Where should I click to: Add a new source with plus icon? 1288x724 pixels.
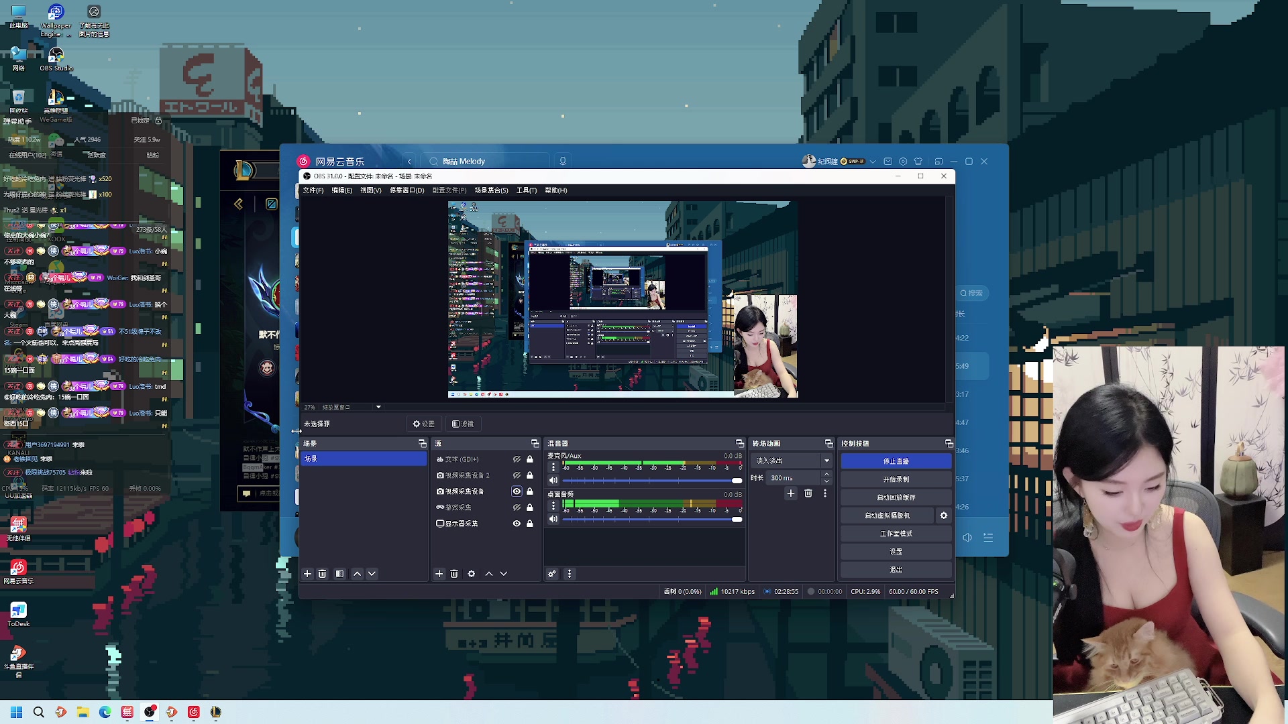(x=439, y=574)
